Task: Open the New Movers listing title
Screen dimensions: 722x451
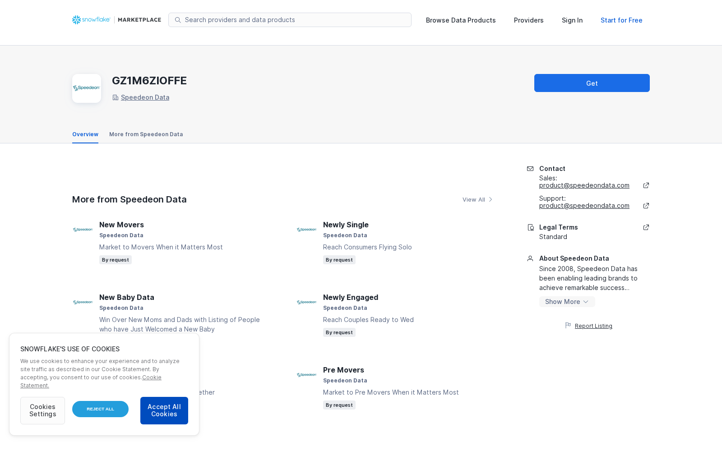Action: pyautogui.click(x=121, y=225)
